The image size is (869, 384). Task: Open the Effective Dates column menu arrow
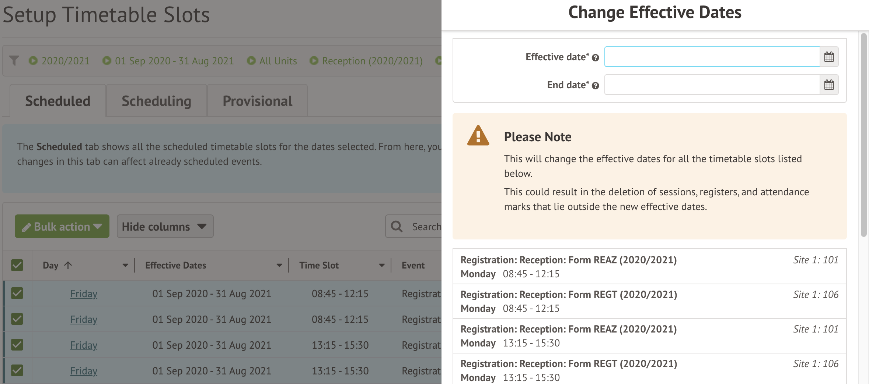[x=279, y=265]
